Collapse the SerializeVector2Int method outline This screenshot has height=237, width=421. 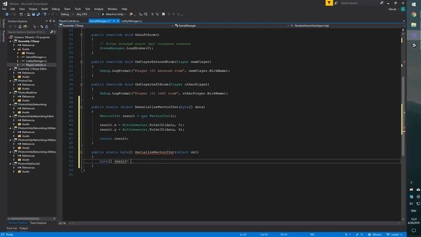coord(82,152)
